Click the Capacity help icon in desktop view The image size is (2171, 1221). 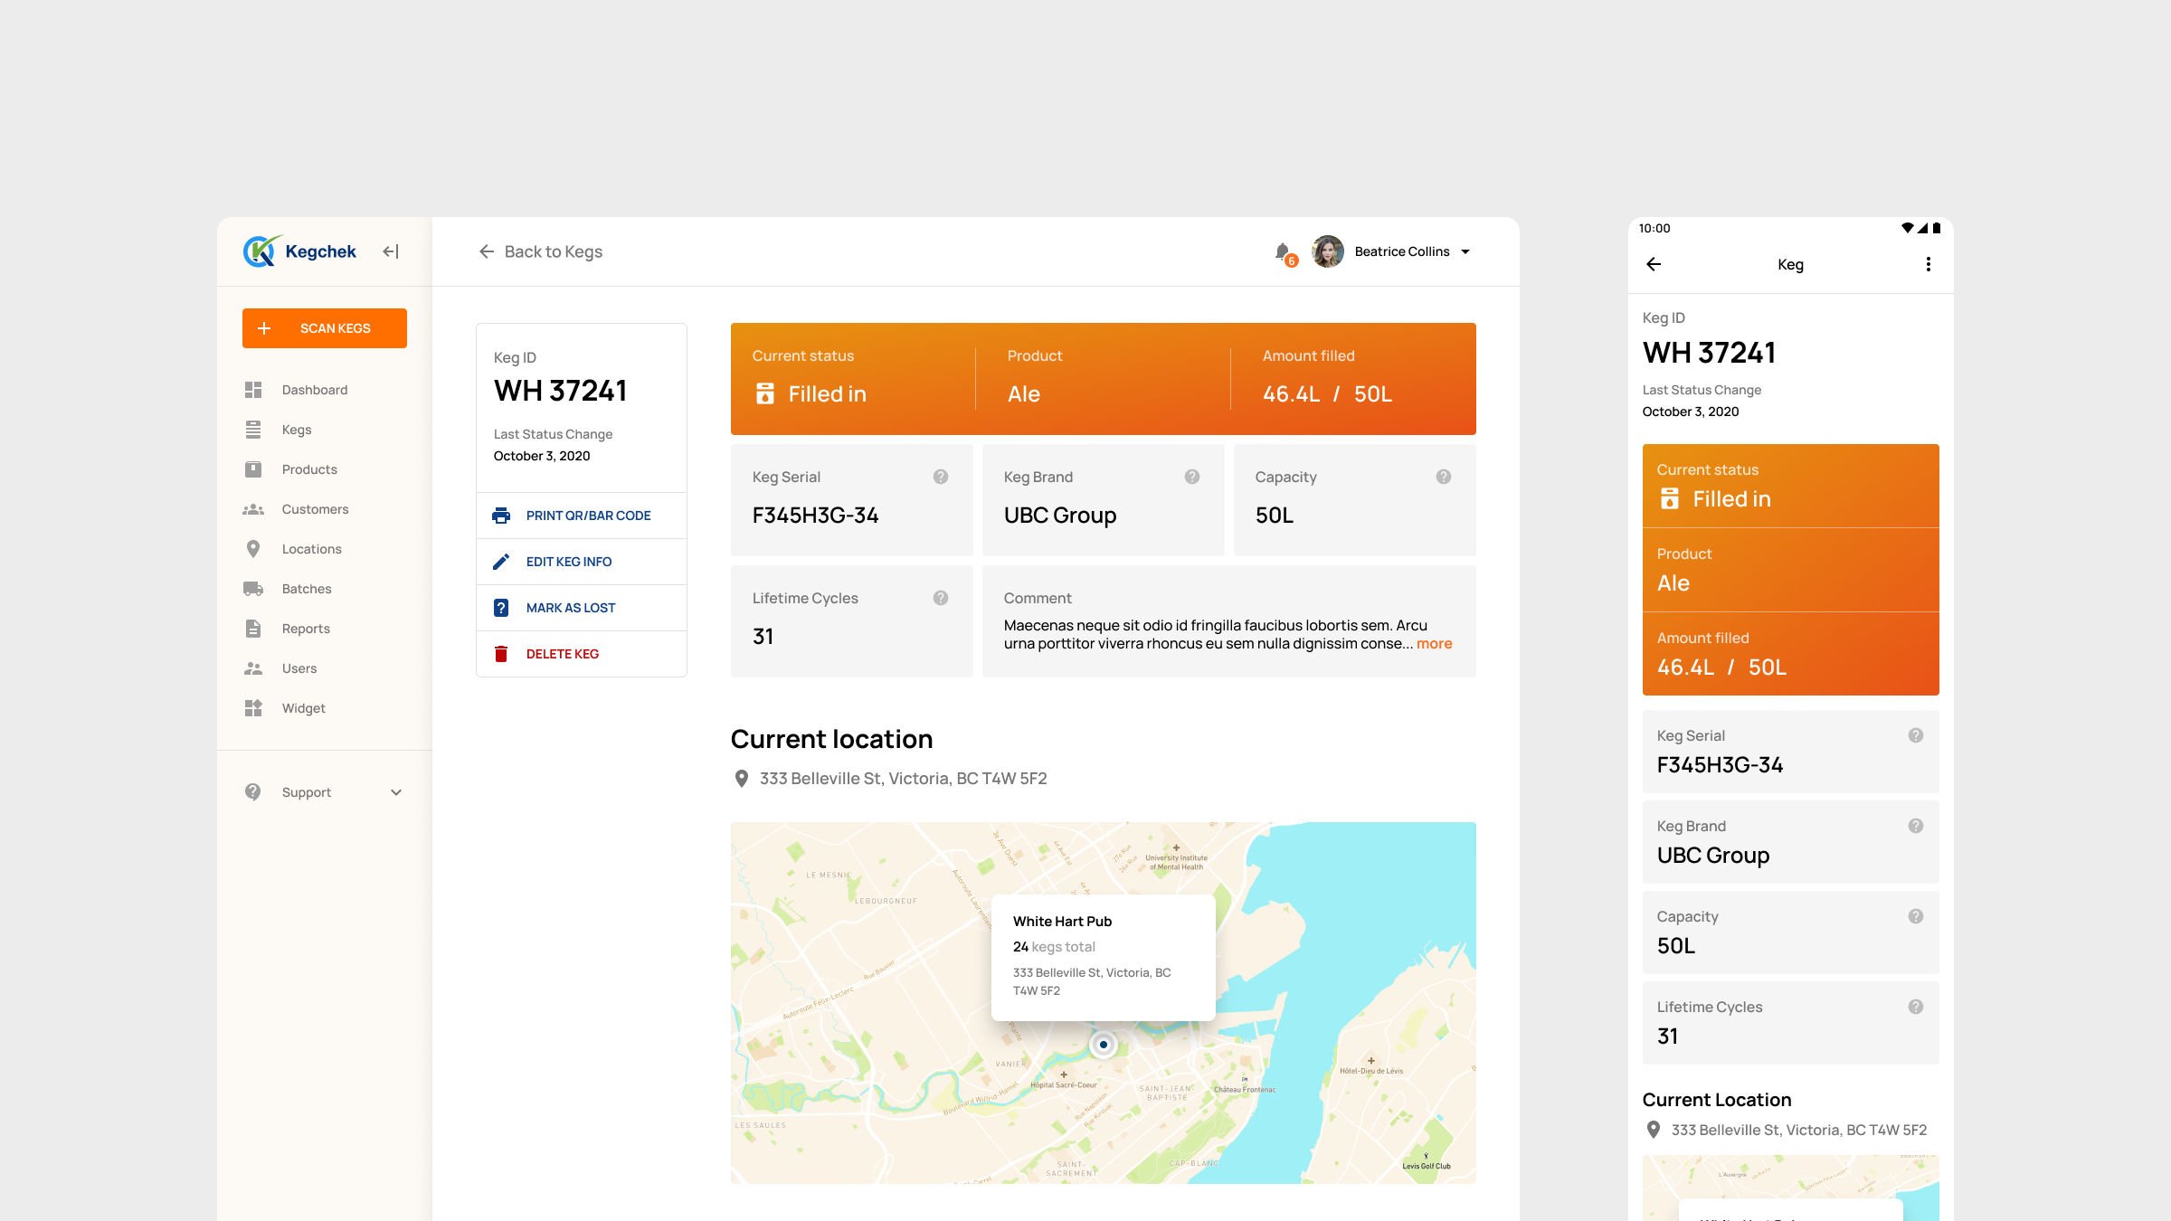(1444, 477)
